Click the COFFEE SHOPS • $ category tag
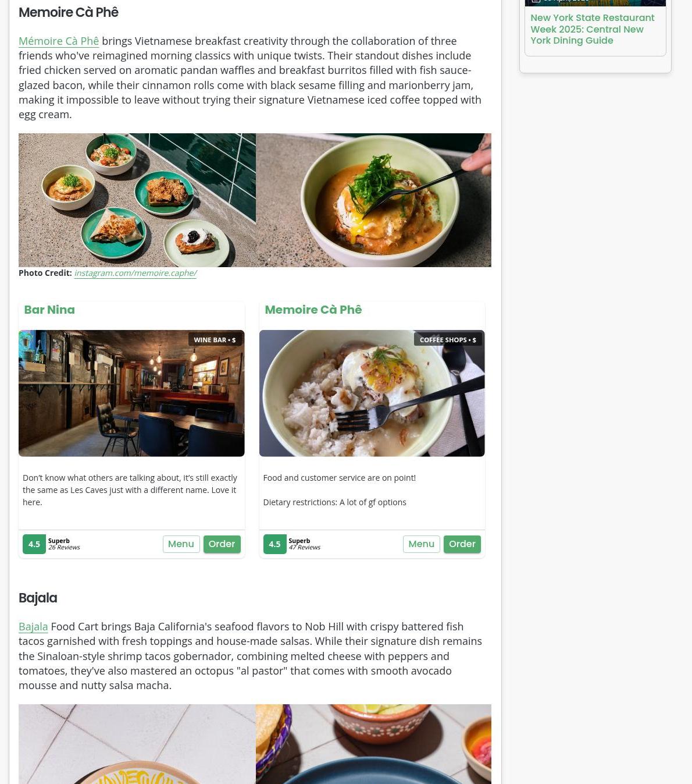This screenshot has width=692, height=784. pos(448,340)
